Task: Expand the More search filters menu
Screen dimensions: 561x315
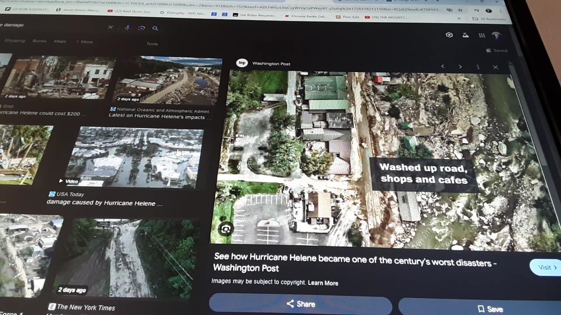Action: pyautogui.click(x=85, y=42)
